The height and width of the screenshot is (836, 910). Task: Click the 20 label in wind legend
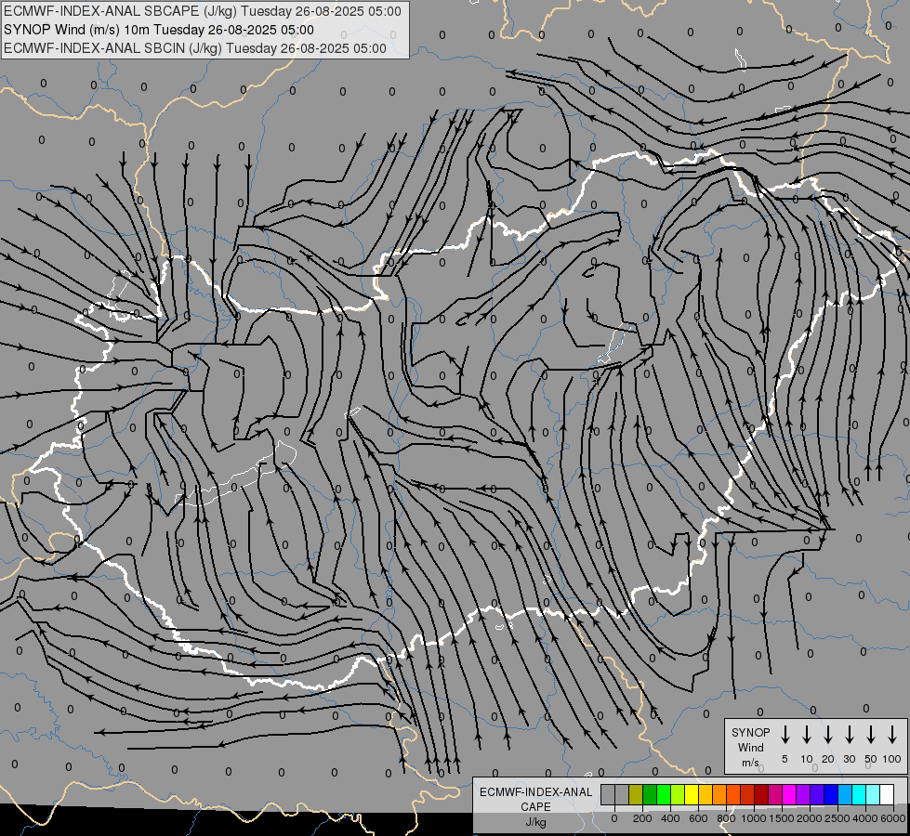coord(828,759)
